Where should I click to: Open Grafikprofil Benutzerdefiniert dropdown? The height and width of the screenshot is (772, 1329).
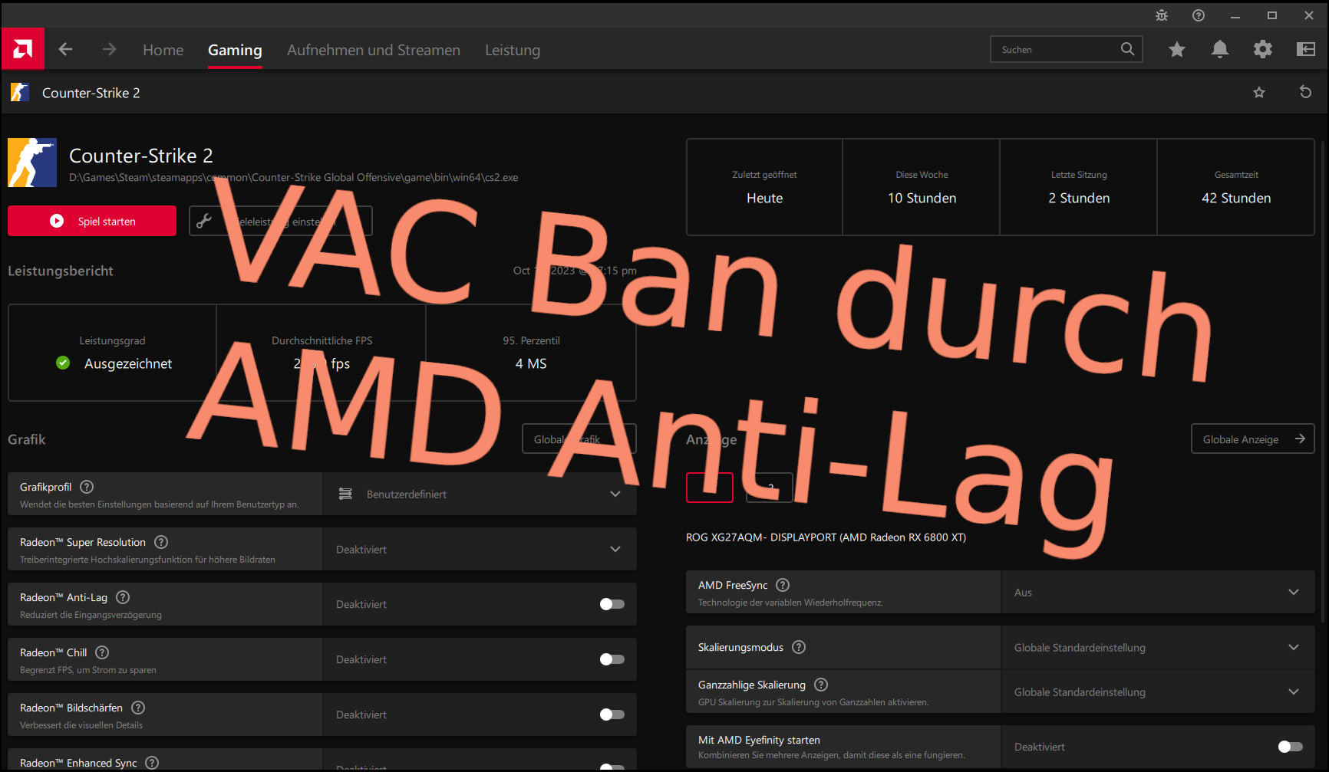480,494
